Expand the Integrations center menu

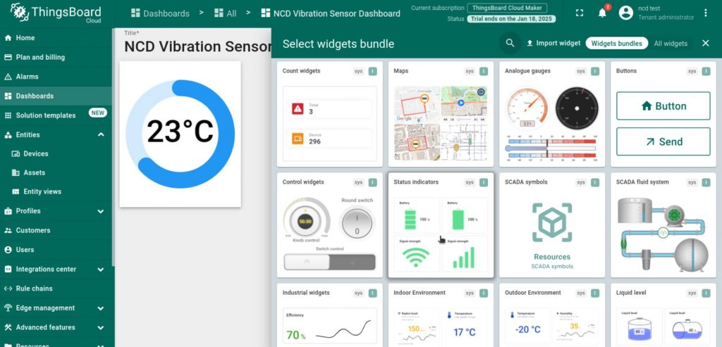(x=101, y=269)
